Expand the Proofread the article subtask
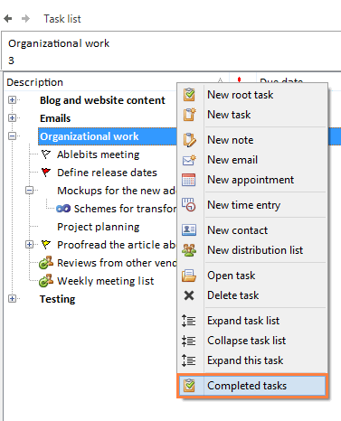 click(x=29, y=245)
